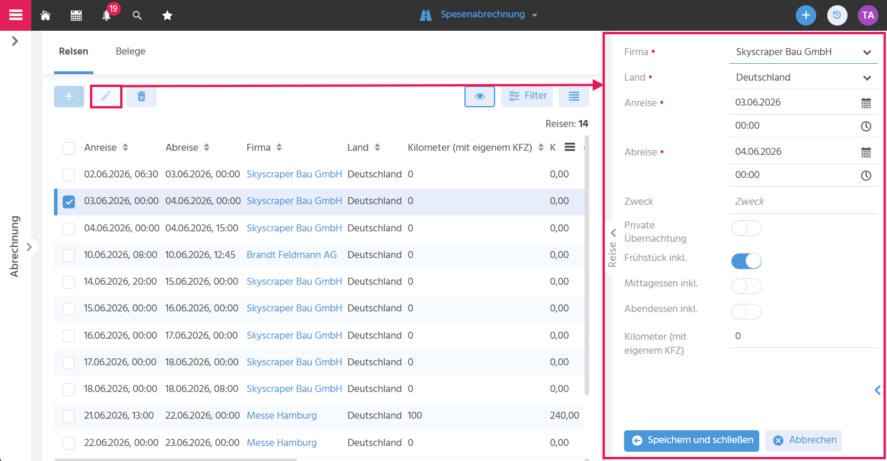Open the hamburger main menu
Image resolution: width=887 pixels, height=461 pixels.
[16, 15]
